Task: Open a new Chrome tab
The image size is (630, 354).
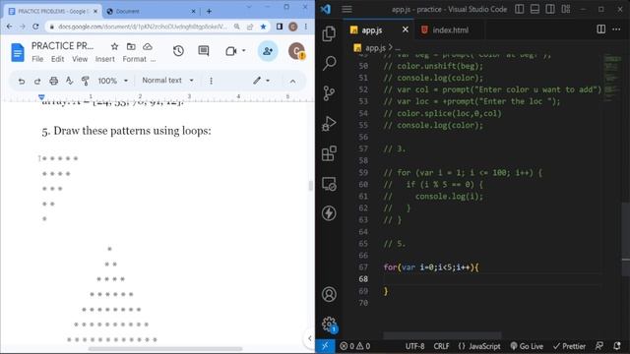Action: click(x=209, y=11)
